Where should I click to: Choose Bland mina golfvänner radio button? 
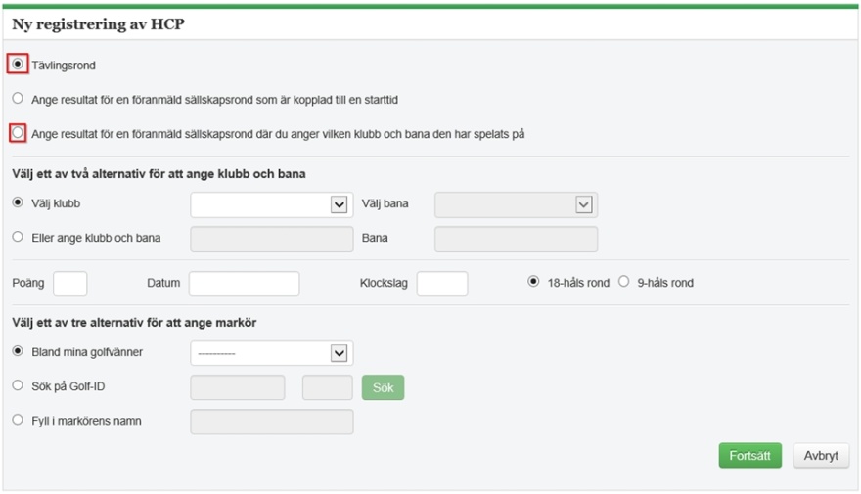click(18, 351)
